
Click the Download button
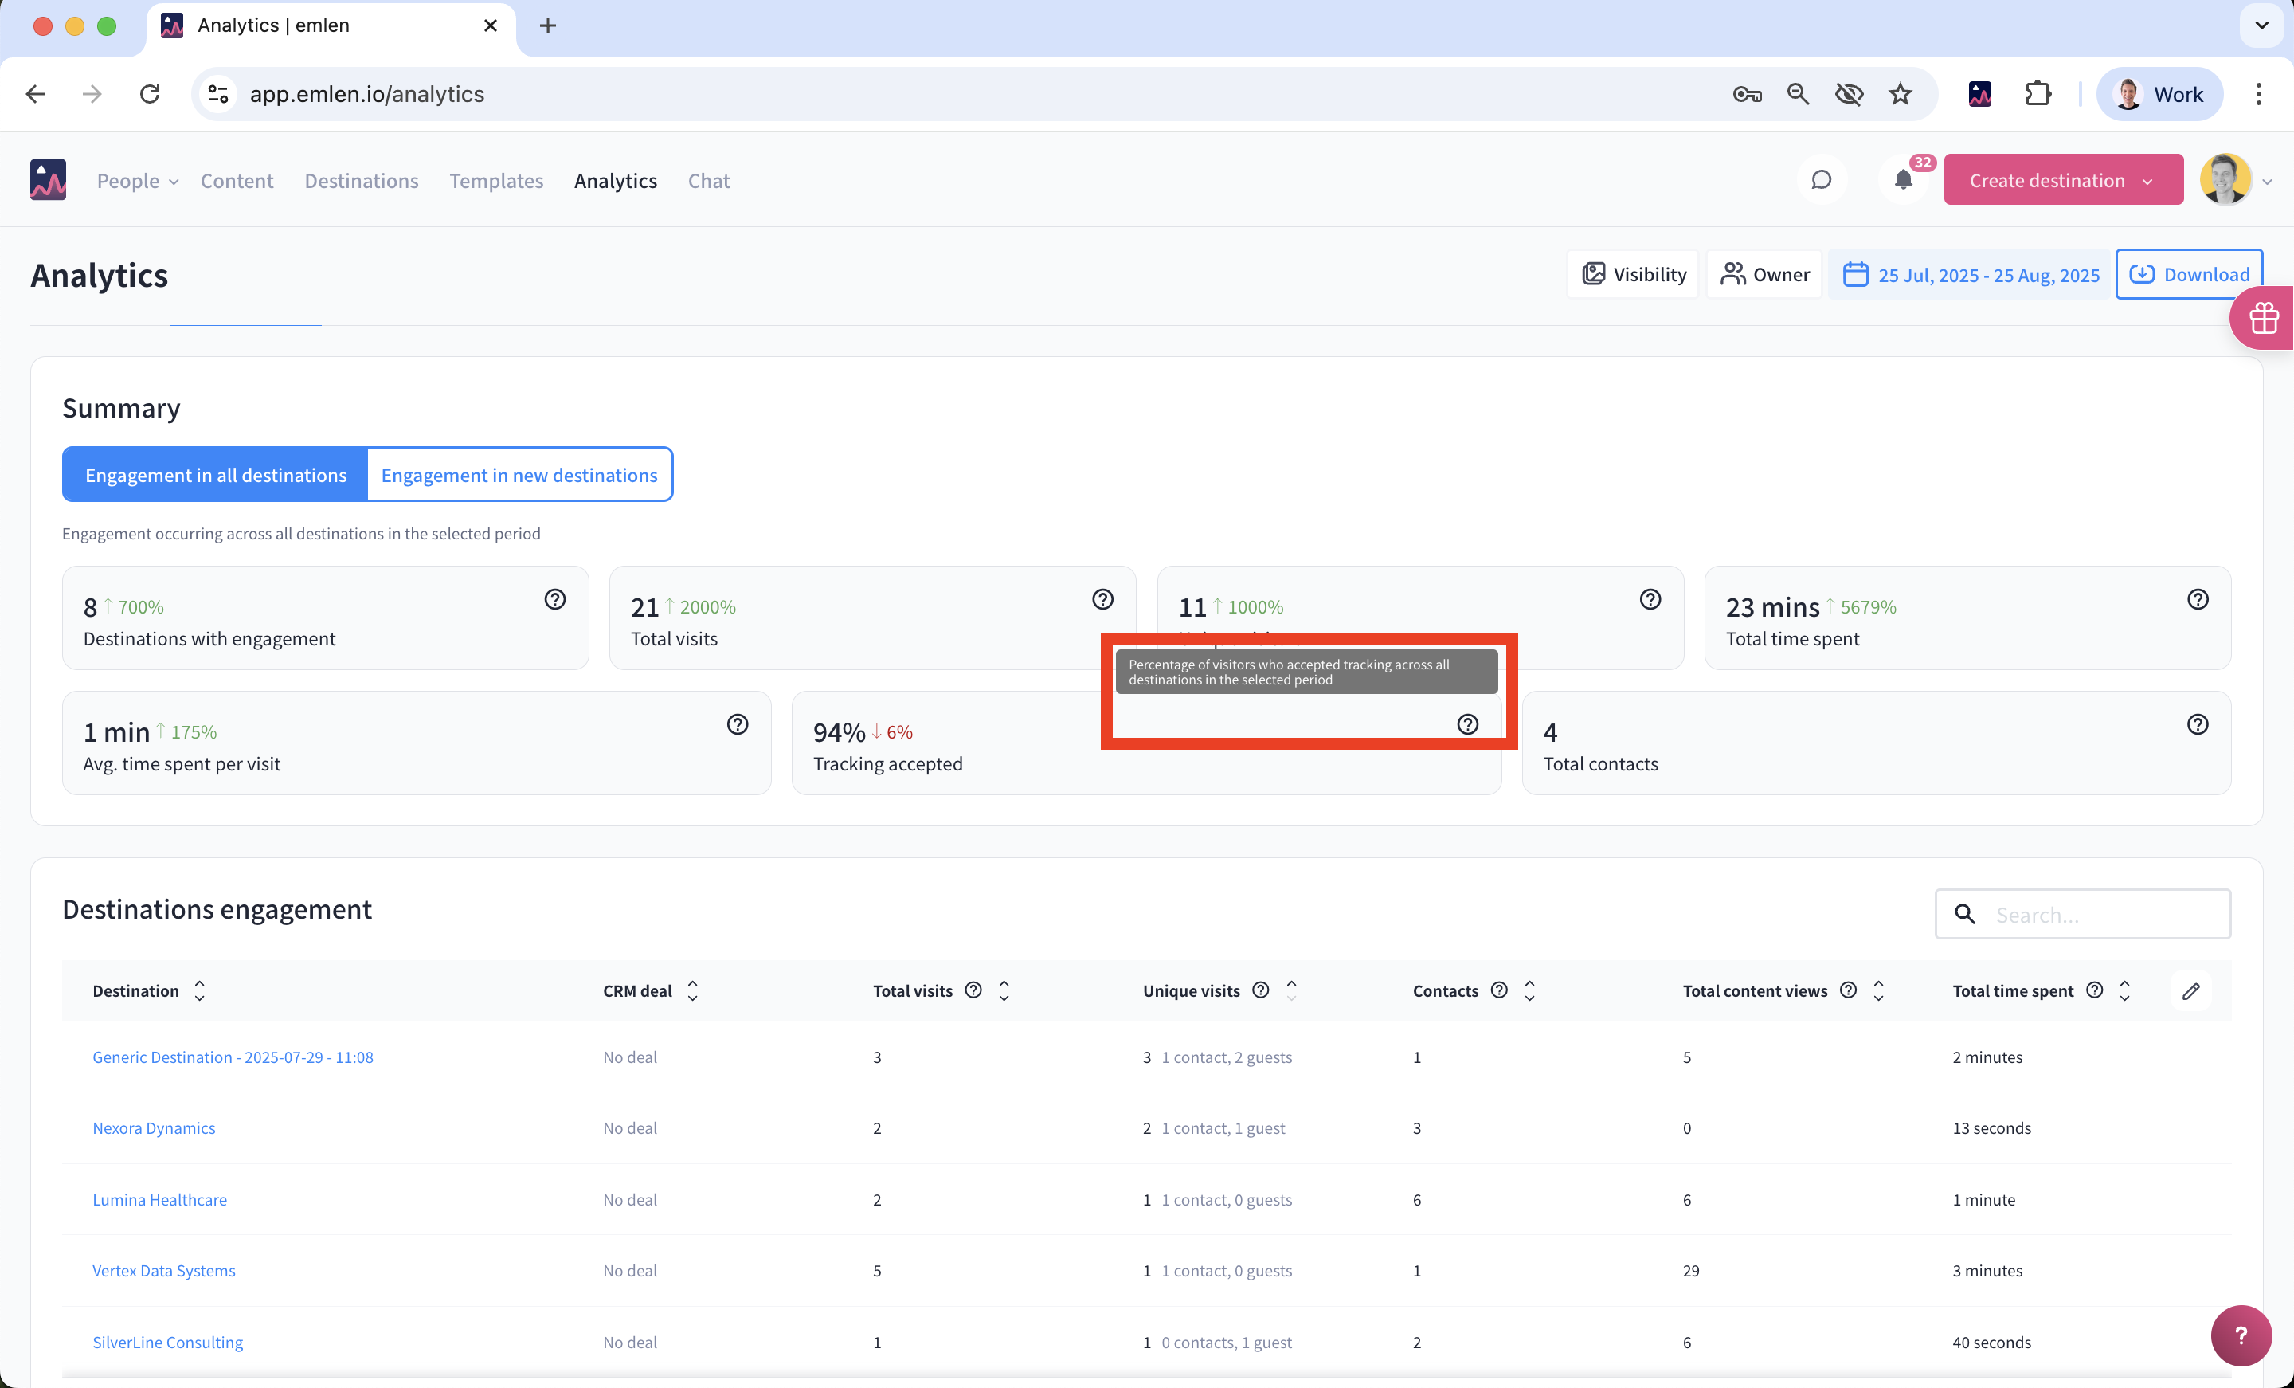pos(2189,275)
